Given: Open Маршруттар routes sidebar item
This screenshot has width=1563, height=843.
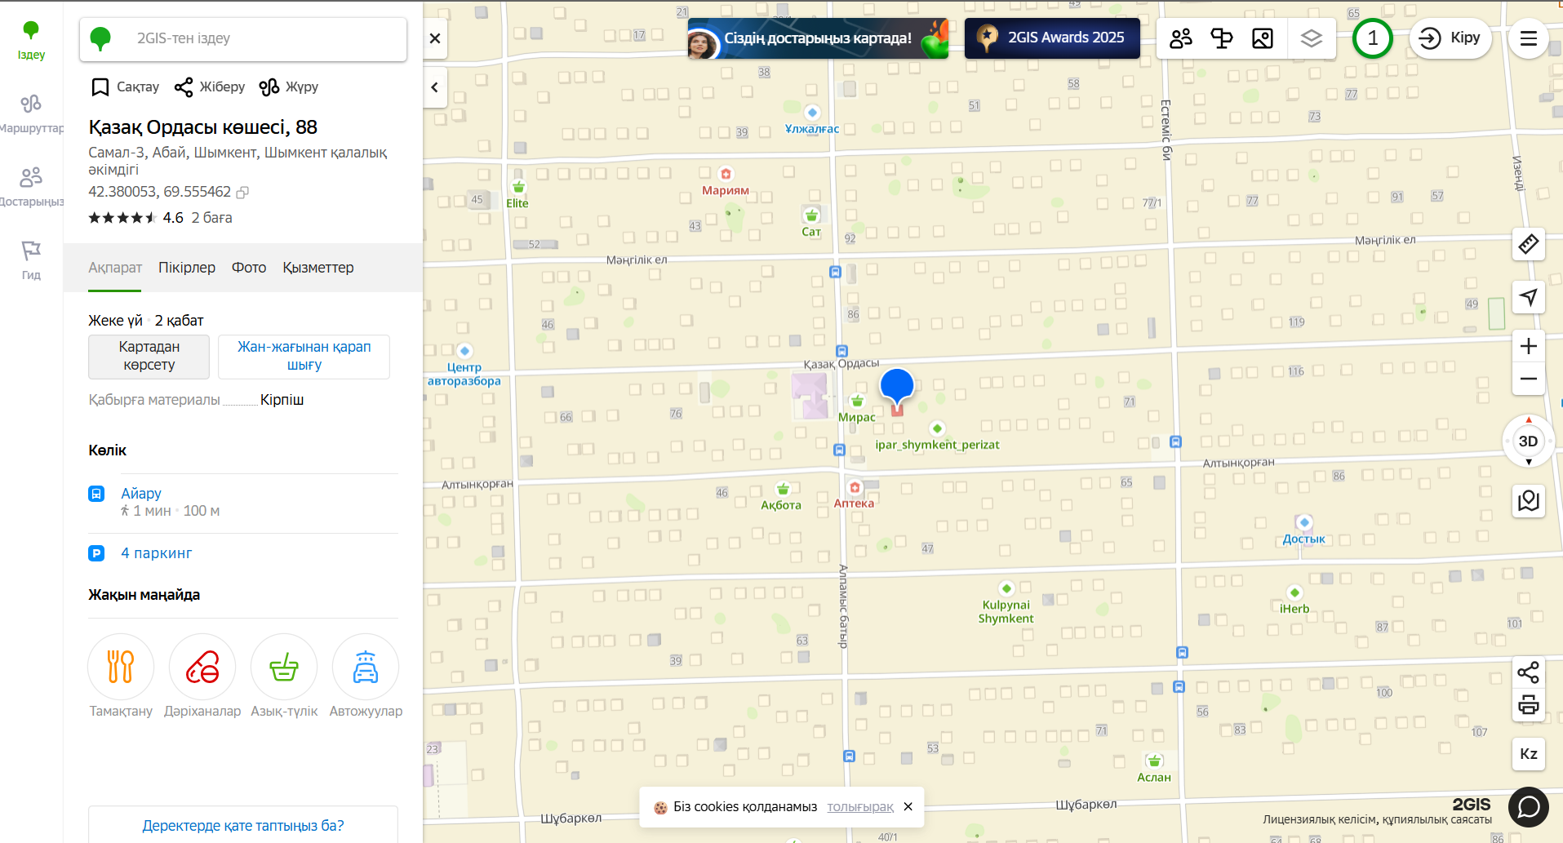Looking at the screenshot, I should point(31,114).
